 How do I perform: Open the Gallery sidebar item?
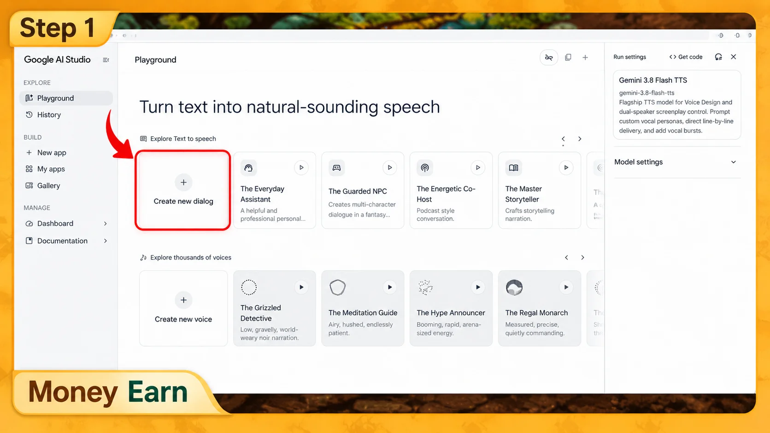(x=66, y=185)
